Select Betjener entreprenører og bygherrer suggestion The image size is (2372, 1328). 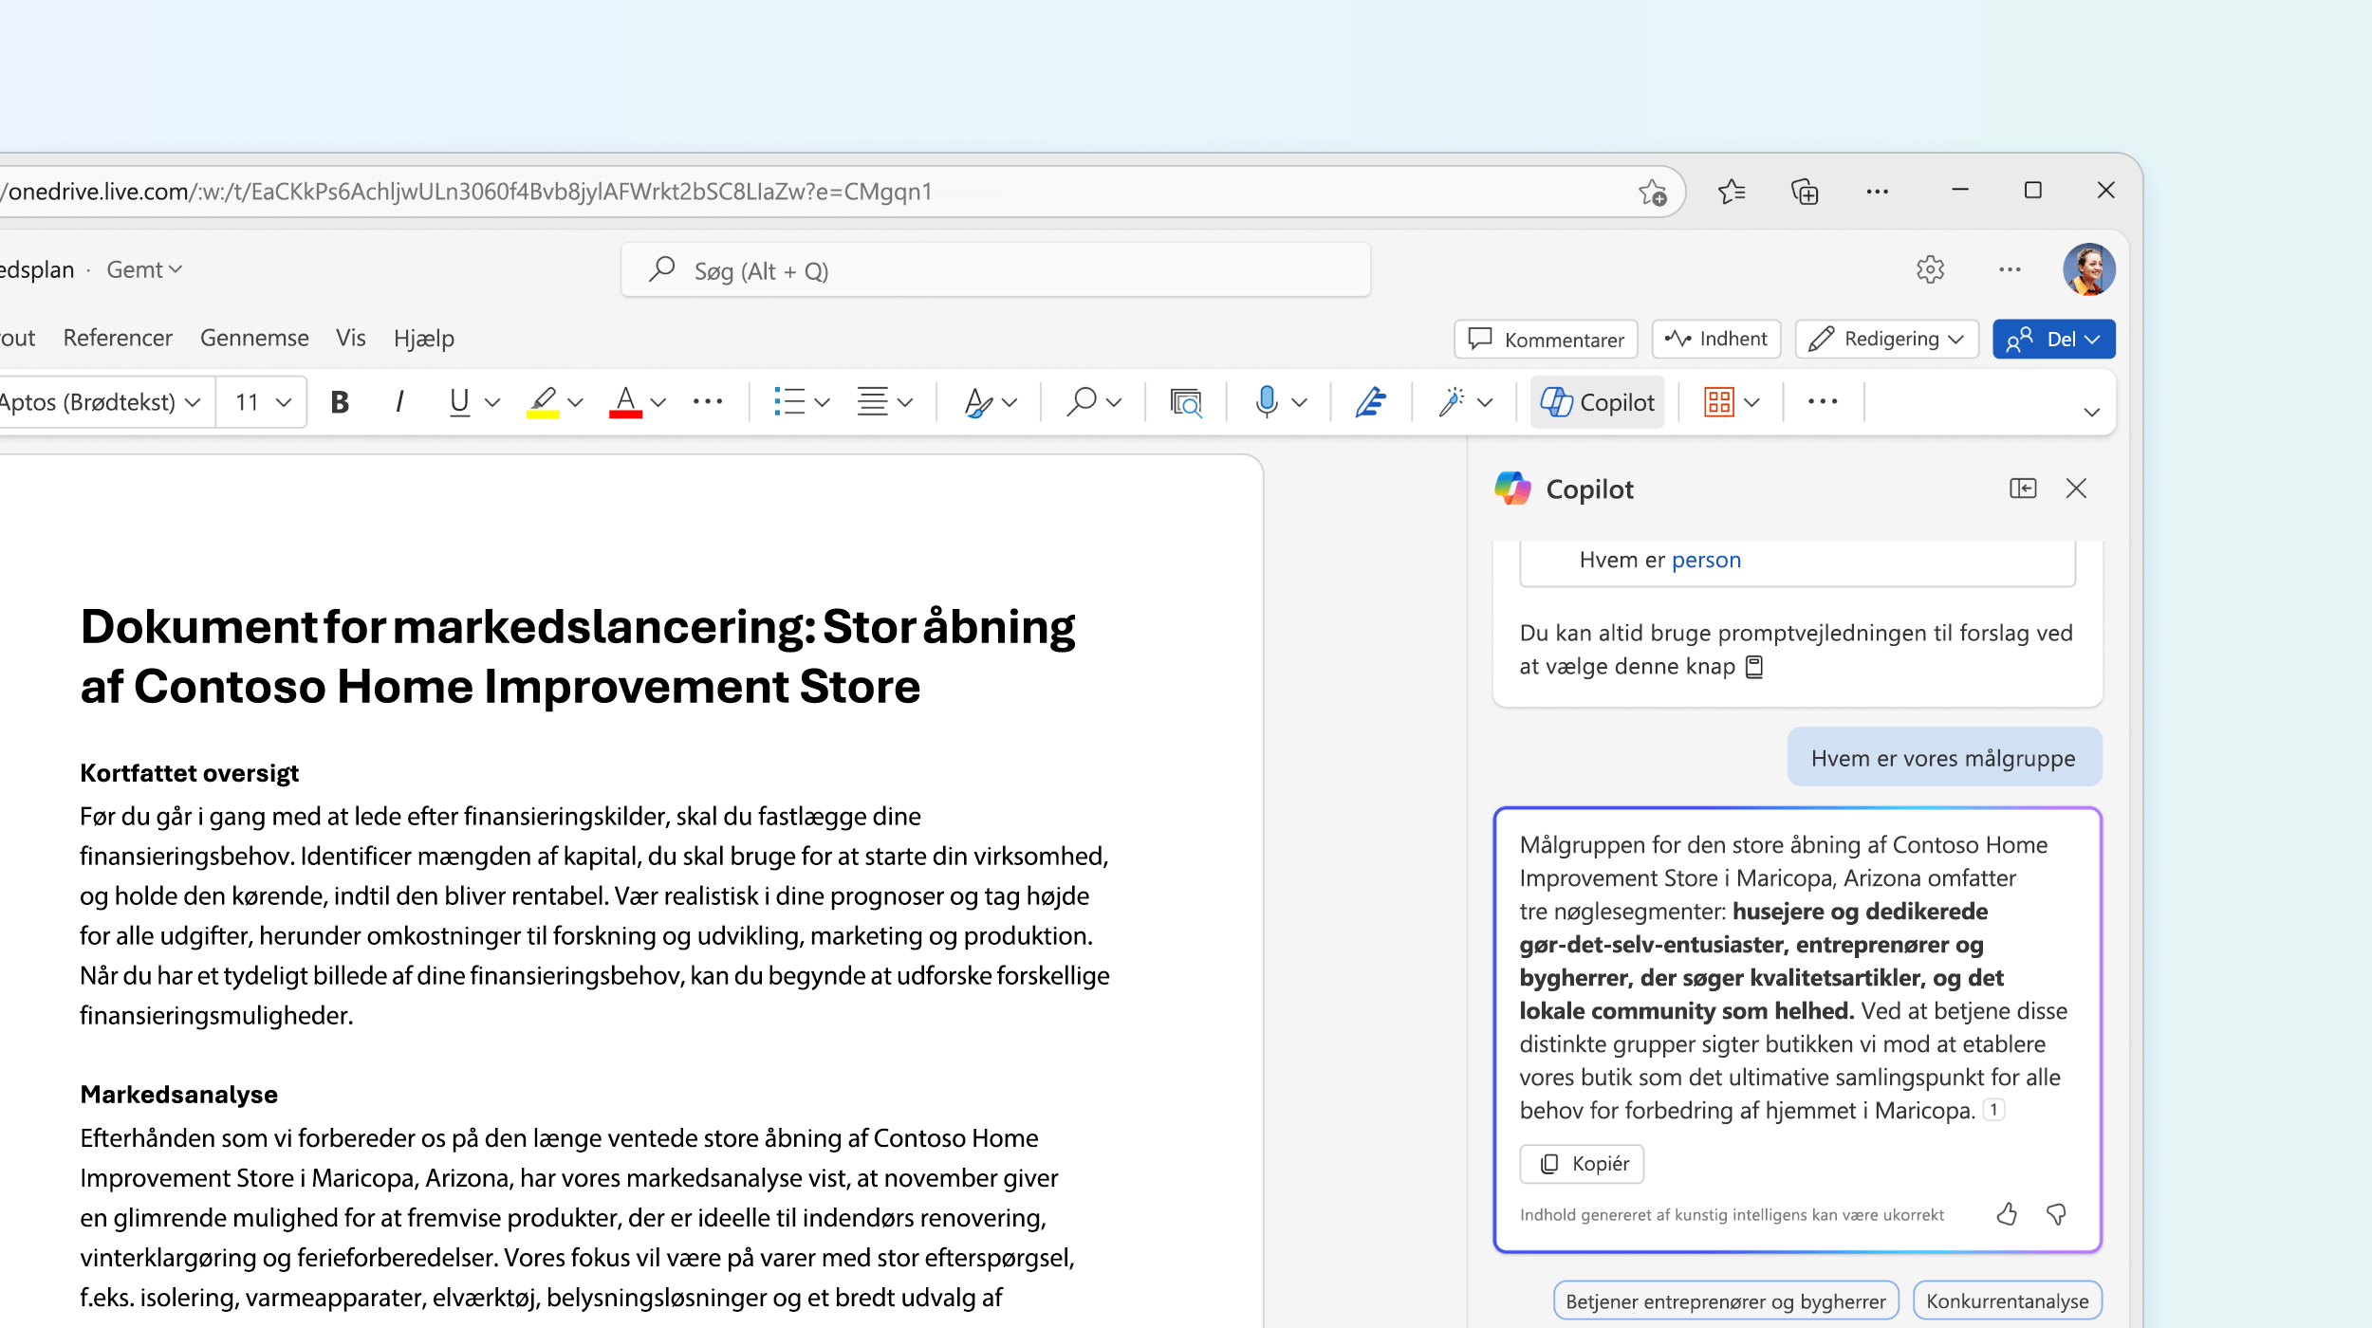pyautogui.click(x=1726, y=1301)
